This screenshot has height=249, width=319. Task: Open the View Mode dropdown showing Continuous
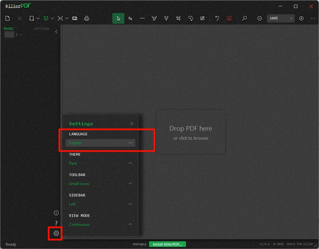100,225
